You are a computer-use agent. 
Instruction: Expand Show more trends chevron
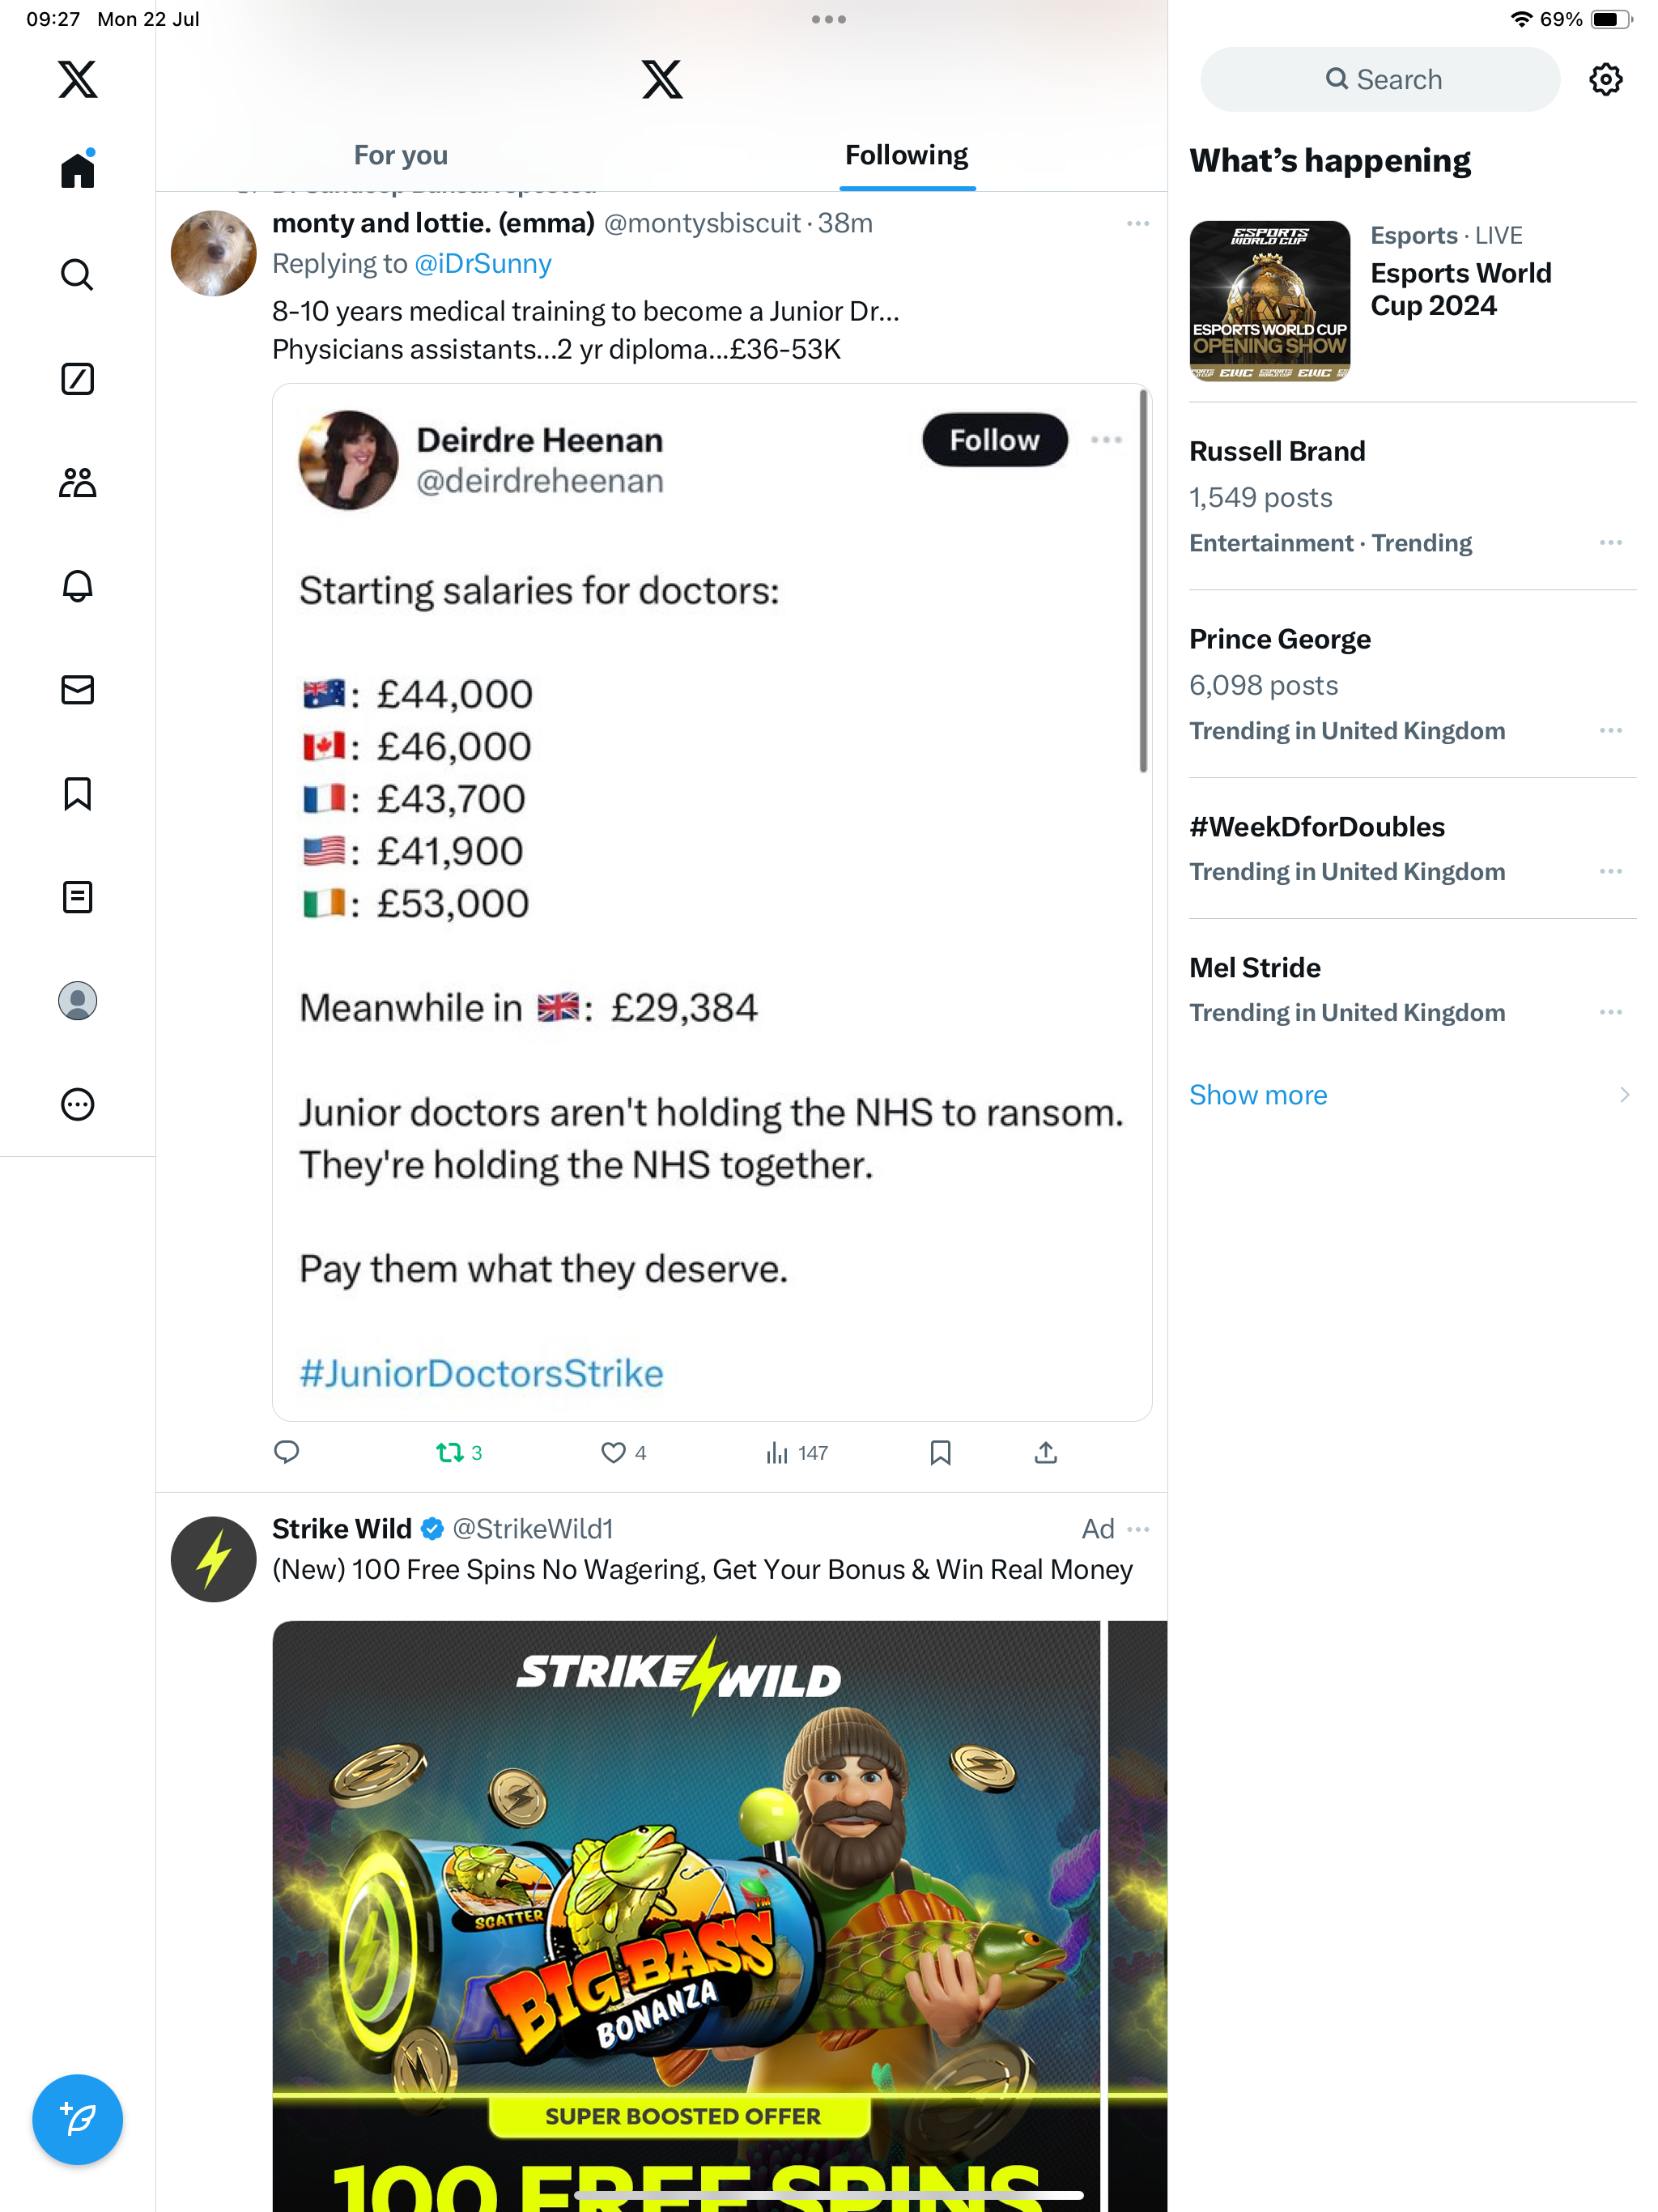1623,1095
